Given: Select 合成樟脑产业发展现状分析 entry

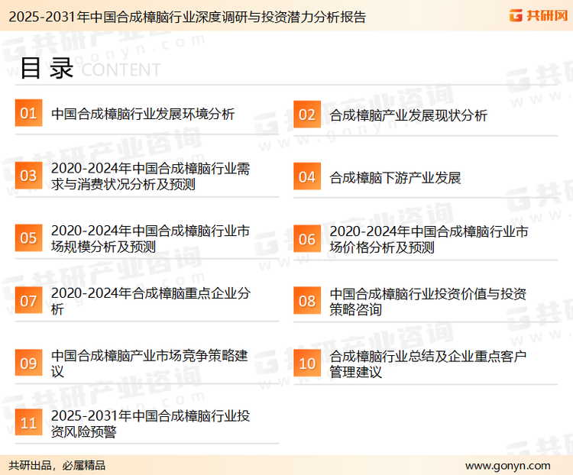Looking at the screenshot, I should coord(408,115).
